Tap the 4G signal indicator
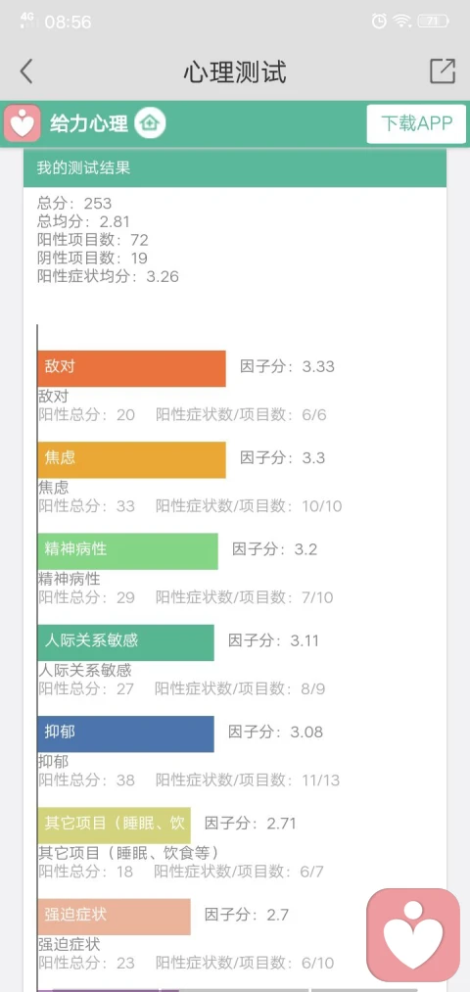This screenshot has height=992, width=470. 27,20
